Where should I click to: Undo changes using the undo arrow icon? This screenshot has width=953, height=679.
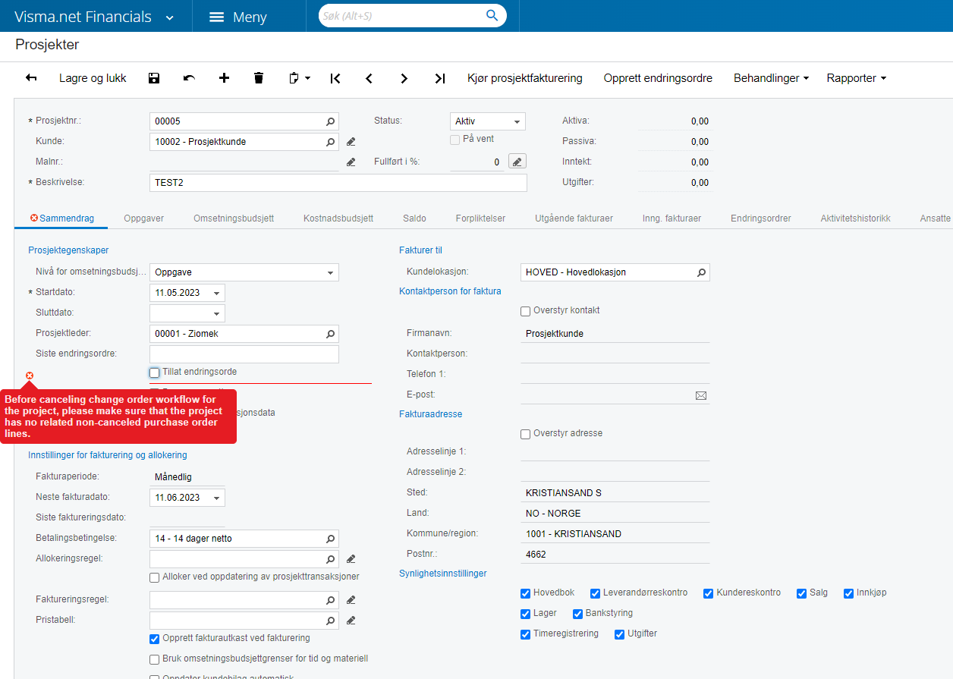188,77
